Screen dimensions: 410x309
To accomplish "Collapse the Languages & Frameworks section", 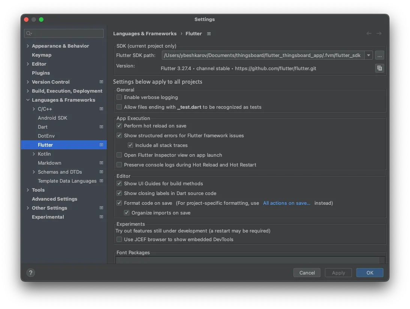I will pyautogui.click(x=28, y=100).
